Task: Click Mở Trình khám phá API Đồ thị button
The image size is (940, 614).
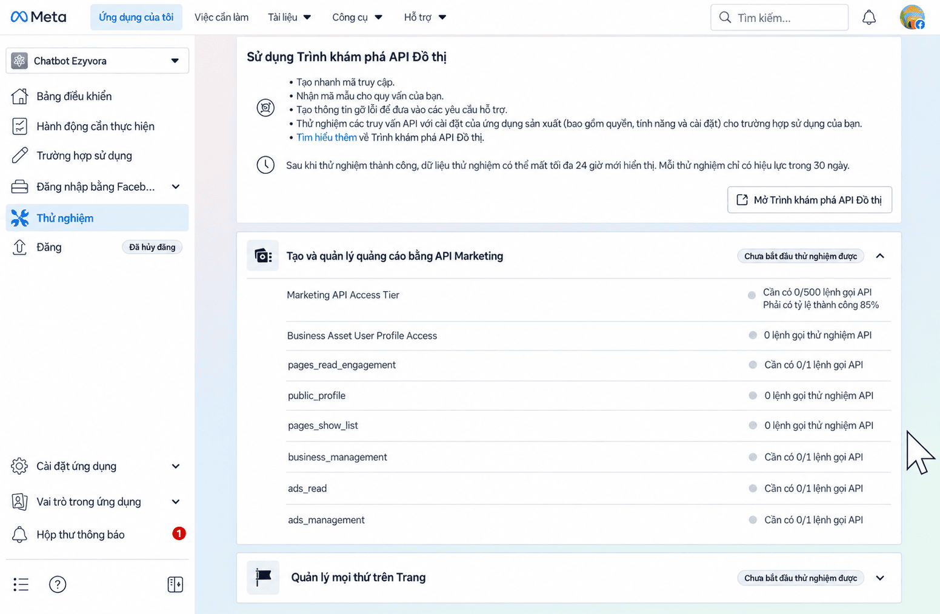Action: (809, 200)
